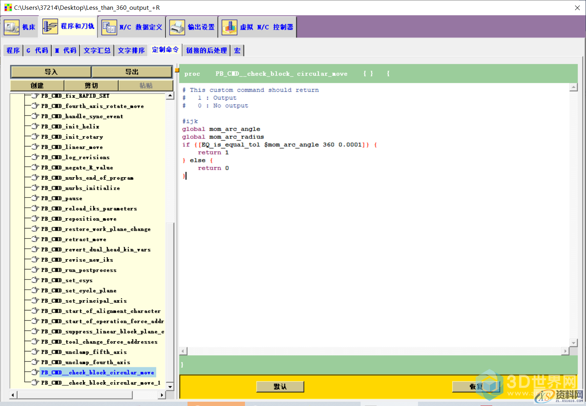Open the 链接的后处理 tab
The width and height of the screenshot is (586, 406).
206,50
